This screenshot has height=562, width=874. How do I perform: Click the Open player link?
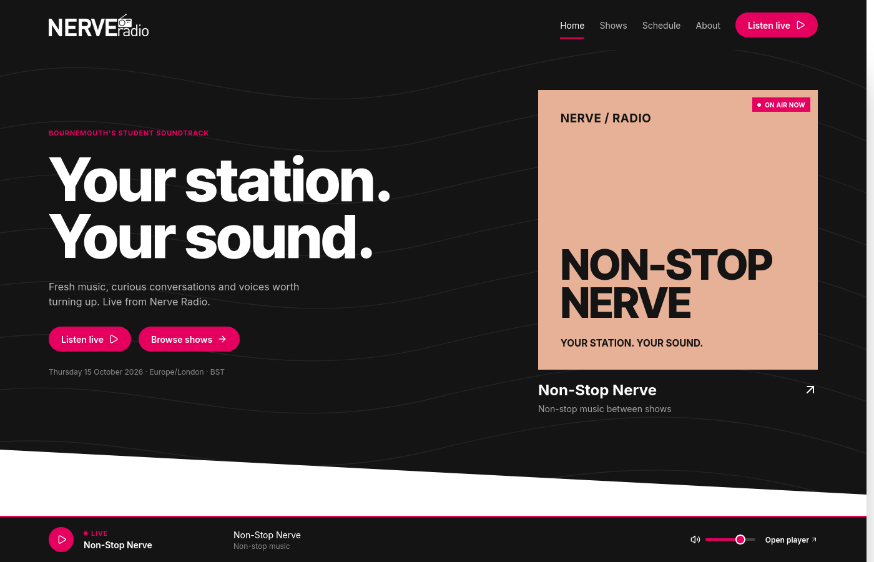[x=791, y=540]
